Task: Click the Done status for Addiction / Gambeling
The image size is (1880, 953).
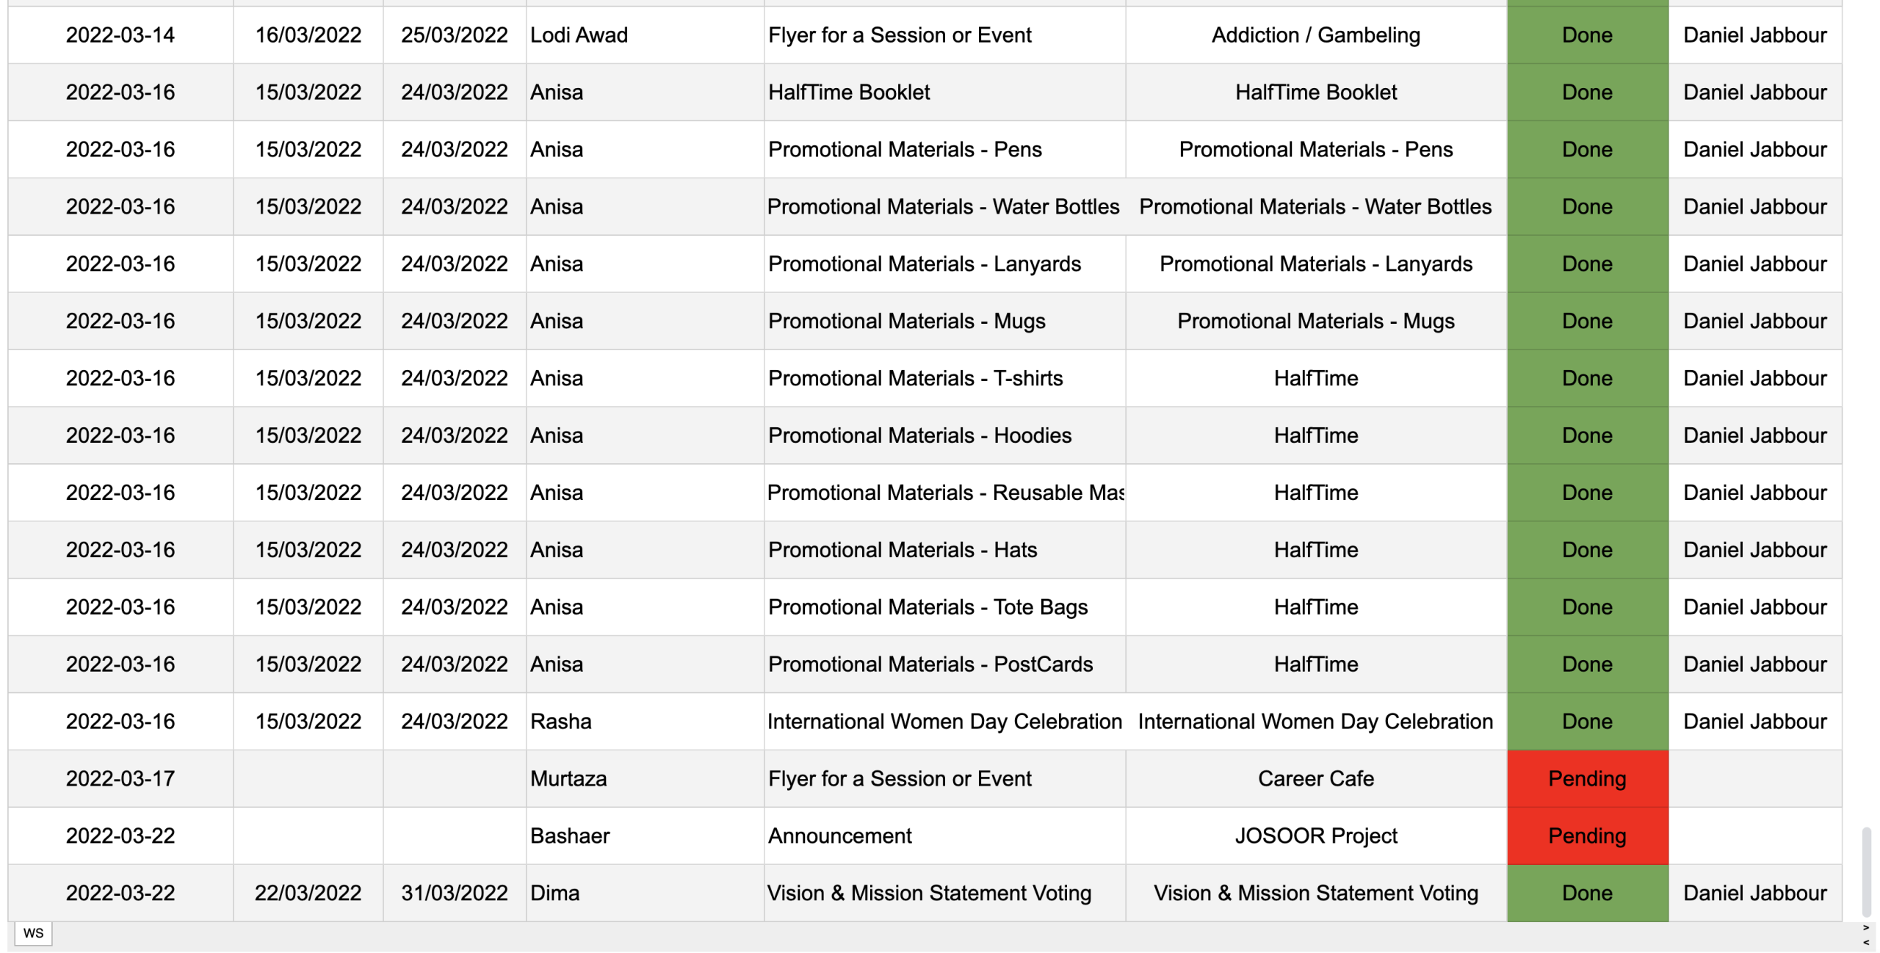Action: [x=1587, y=35]
